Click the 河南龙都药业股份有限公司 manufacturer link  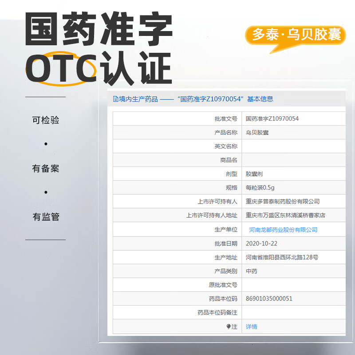point(283,229)
